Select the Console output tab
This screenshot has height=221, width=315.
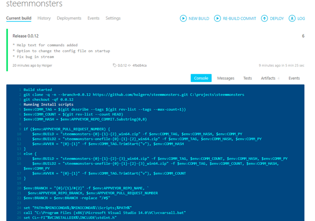point(201,78)
